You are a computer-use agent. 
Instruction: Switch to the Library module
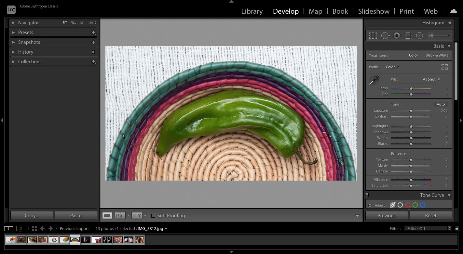click(x=252, y=11)
